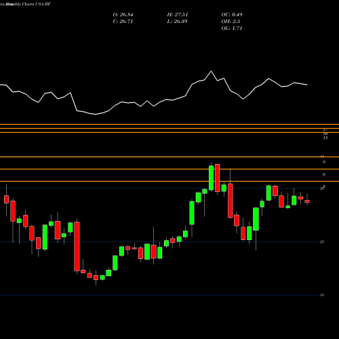Select the open value "O: 26.84"
Image resolution: width=339 pixels, height=339 pixels.
coord(123,15)
